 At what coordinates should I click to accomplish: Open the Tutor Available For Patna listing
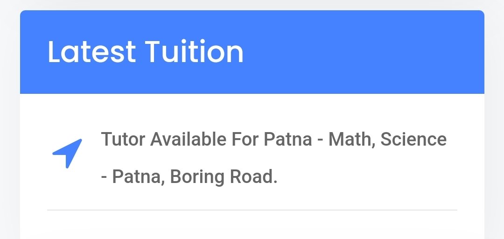(274, 158)
